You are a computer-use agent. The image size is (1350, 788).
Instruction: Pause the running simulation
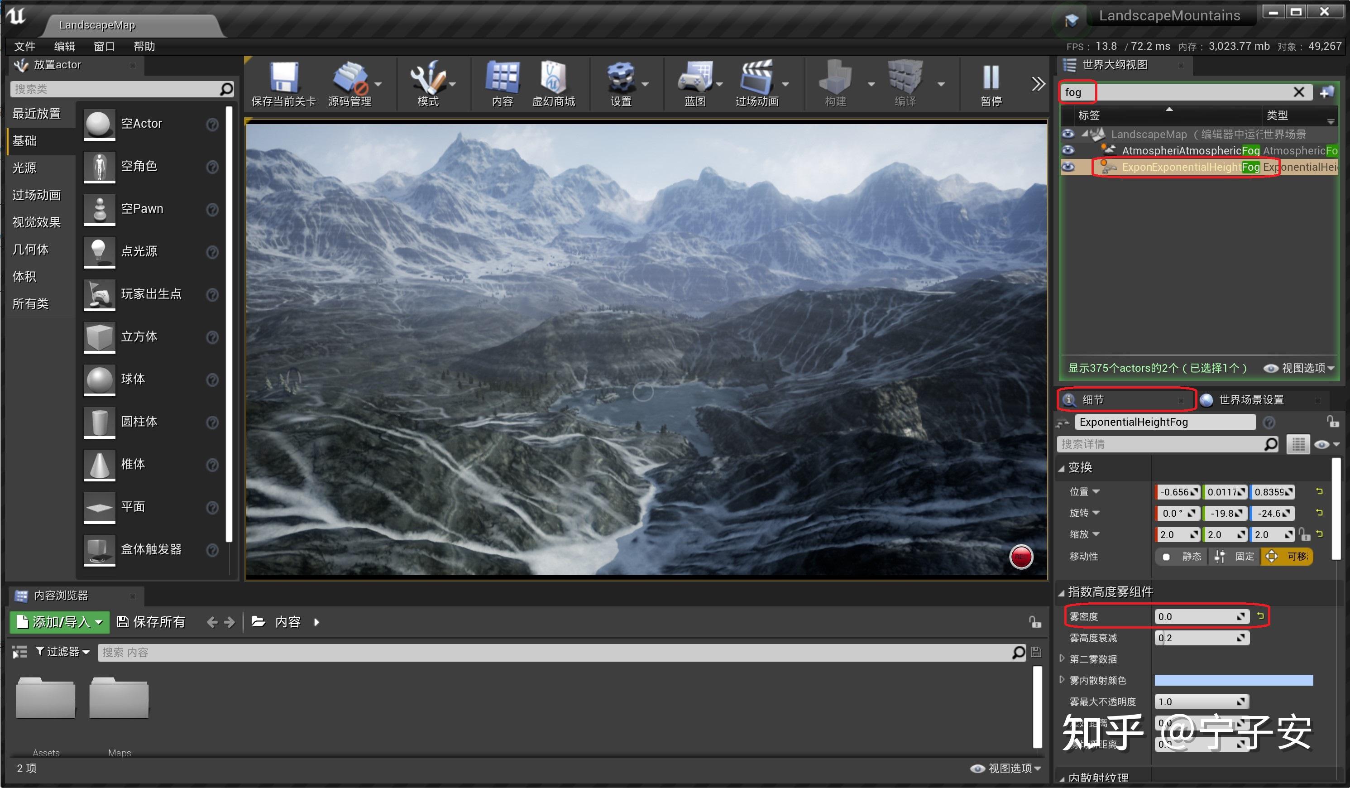991,78
